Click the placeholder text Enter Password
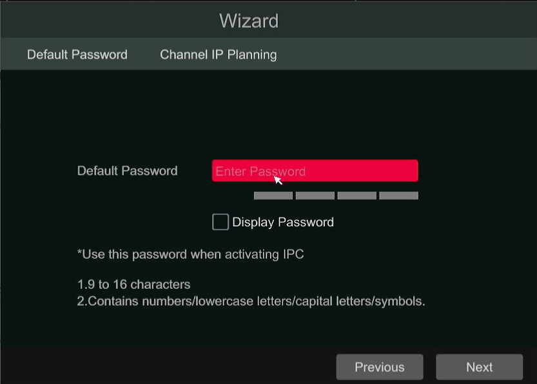 click(260, 171)
